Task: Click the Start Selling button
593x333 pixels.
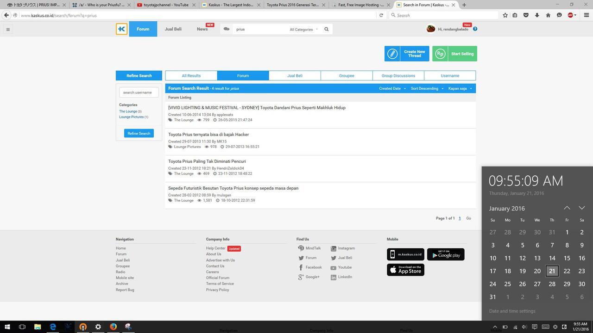Action: [455, 54]
